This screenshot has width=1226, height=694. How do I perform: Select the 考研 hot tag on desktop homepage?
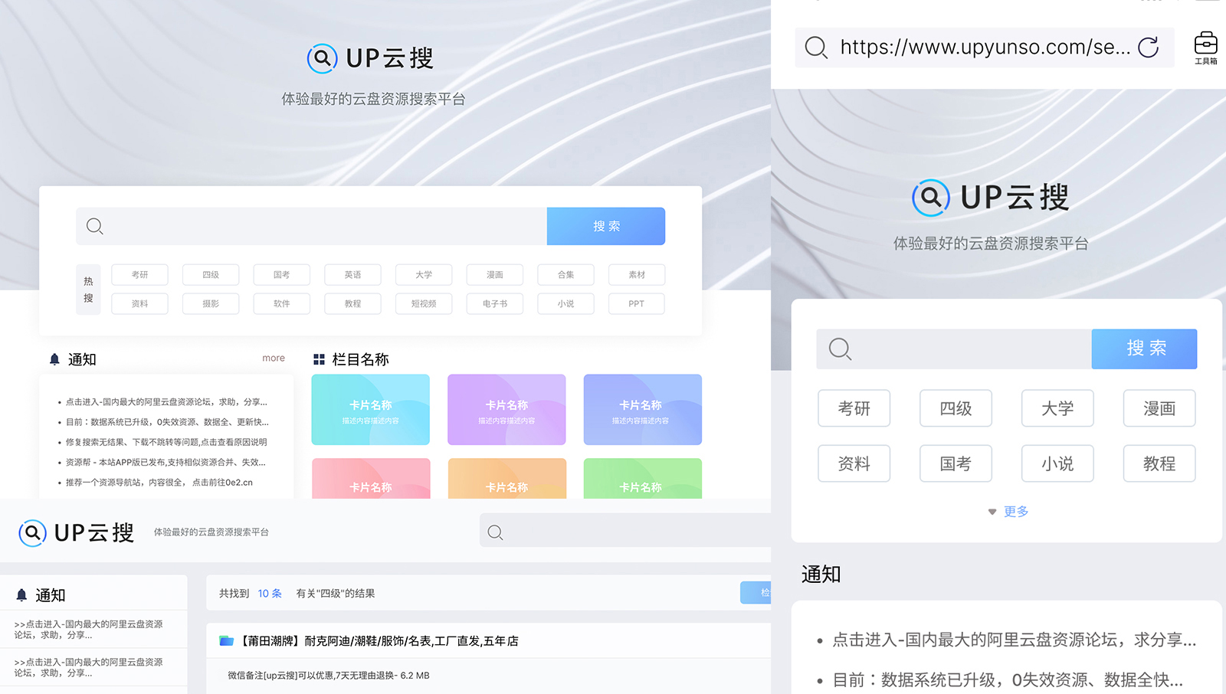click(139, 274)
